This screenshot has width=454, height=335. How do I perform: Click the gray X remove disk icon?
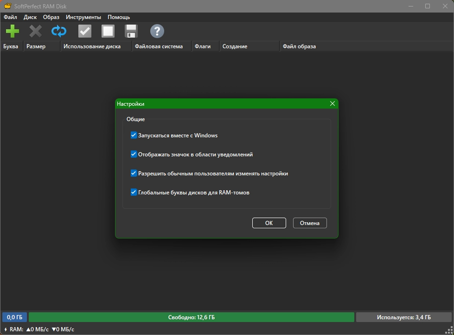pyautogui.click(x=35, y=32)
